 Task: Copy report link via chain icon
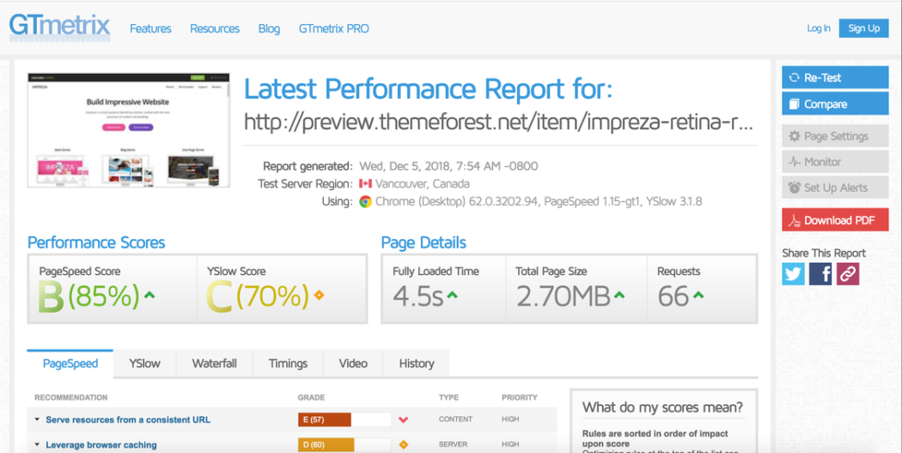(847, 274)
